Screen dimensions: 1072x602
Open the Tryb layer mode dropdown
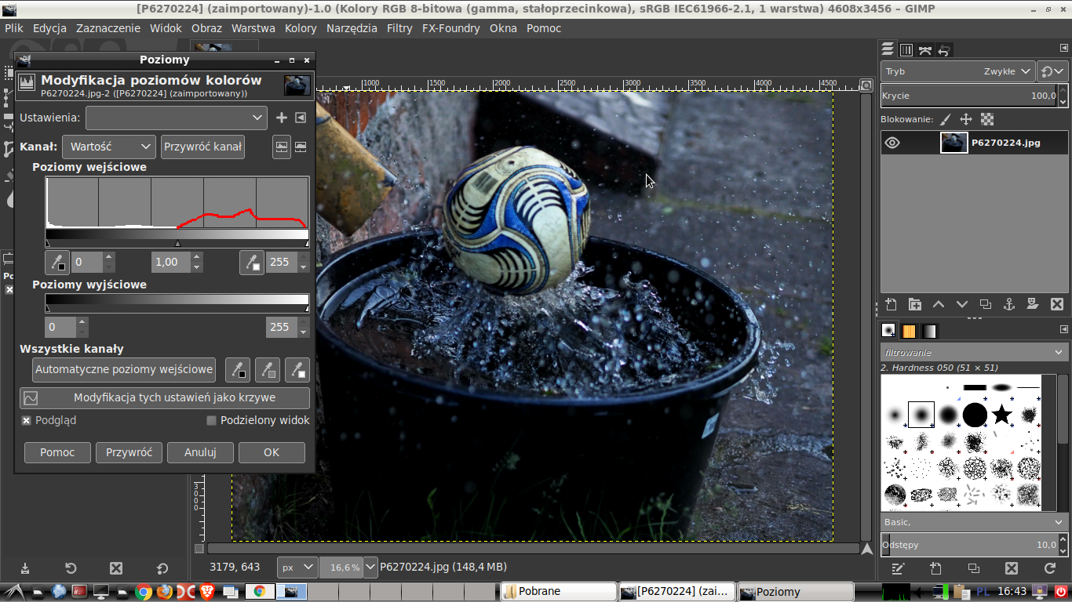pyautogui.click(x=957, y=71)
